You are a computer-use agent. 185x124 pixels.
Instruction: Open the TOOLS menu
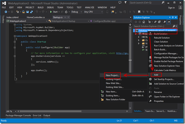[70, 7]
